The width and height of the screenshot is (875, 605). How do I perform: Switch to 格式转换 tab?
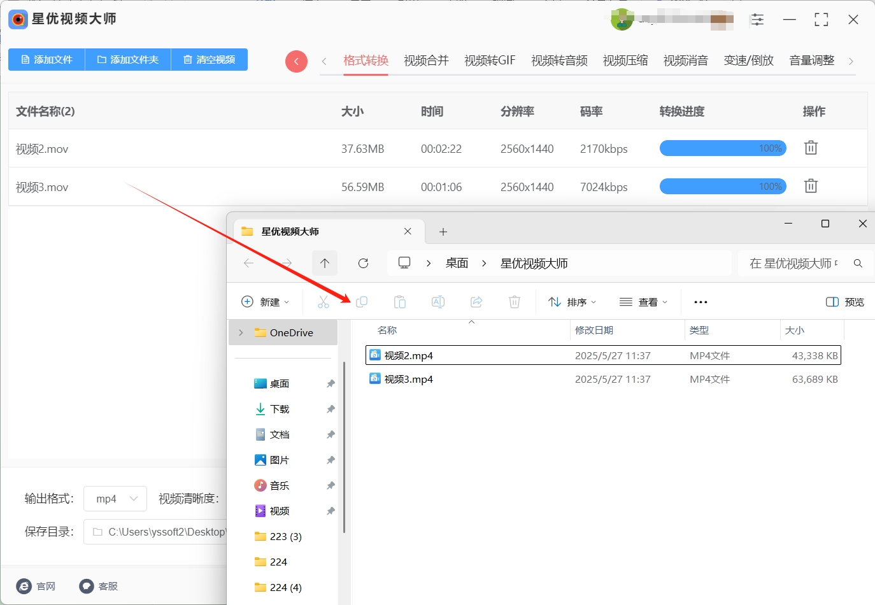tap(366, 60)
